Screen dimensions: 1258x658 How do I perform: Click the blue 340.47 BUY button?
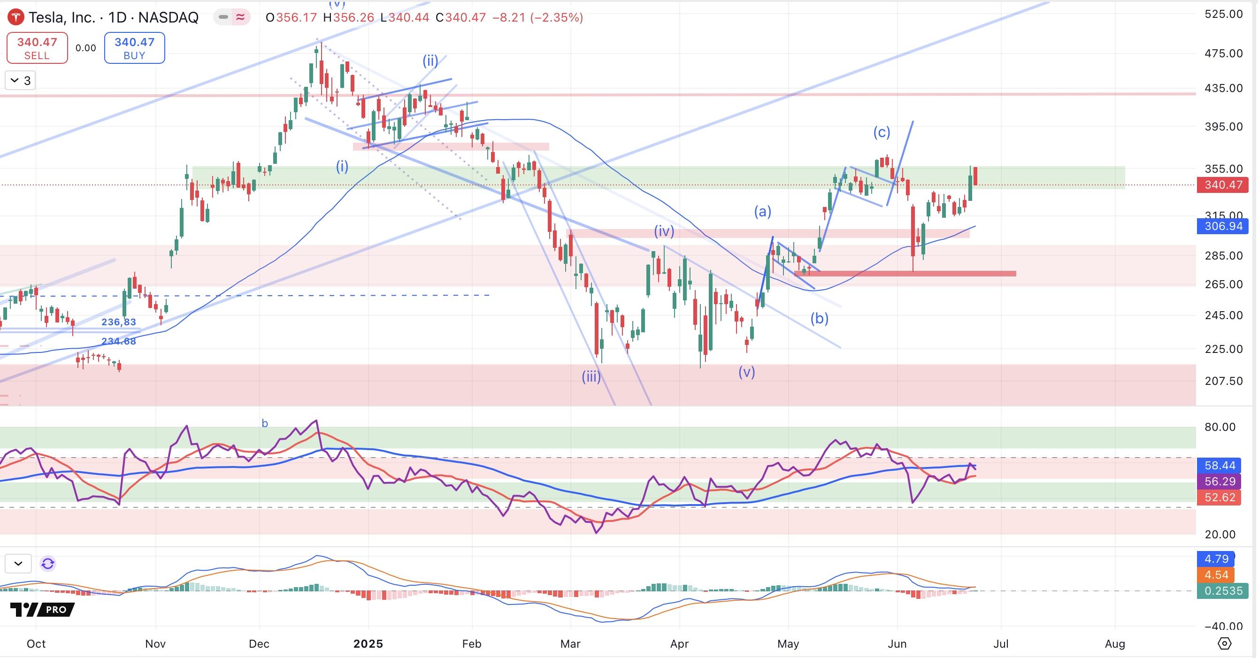134,48
